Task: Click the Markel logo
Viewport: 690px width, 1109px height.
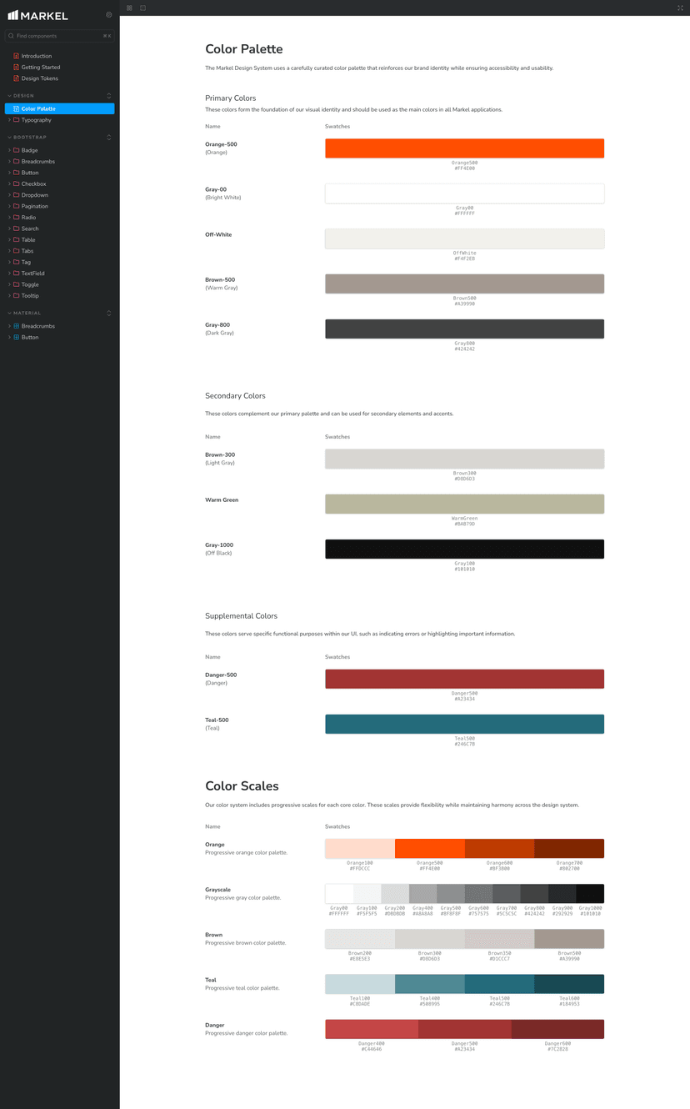Action: (38, 15)
